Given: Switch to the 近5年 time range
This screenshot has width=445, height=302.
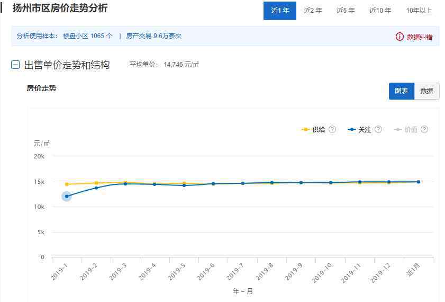Looking at the screenshot, I should [346, 11].
